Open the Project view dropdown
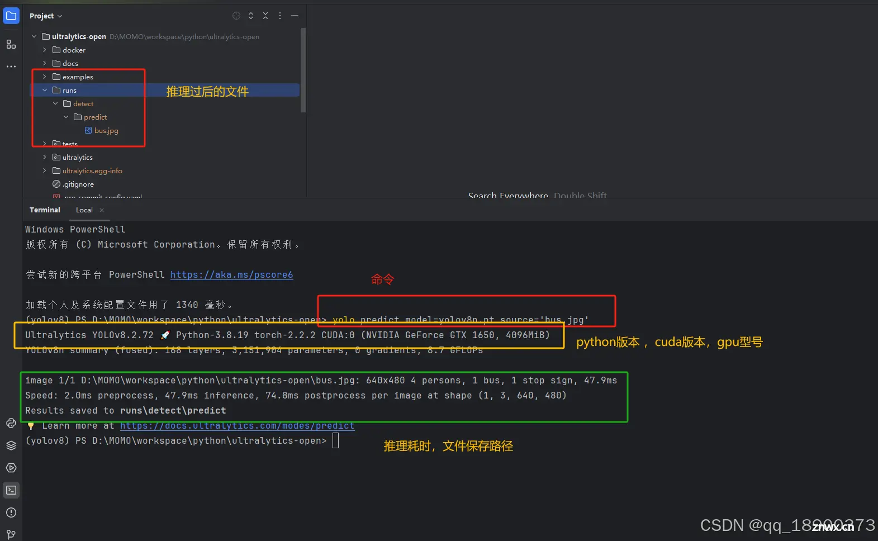878x541 pixels. 46,16
